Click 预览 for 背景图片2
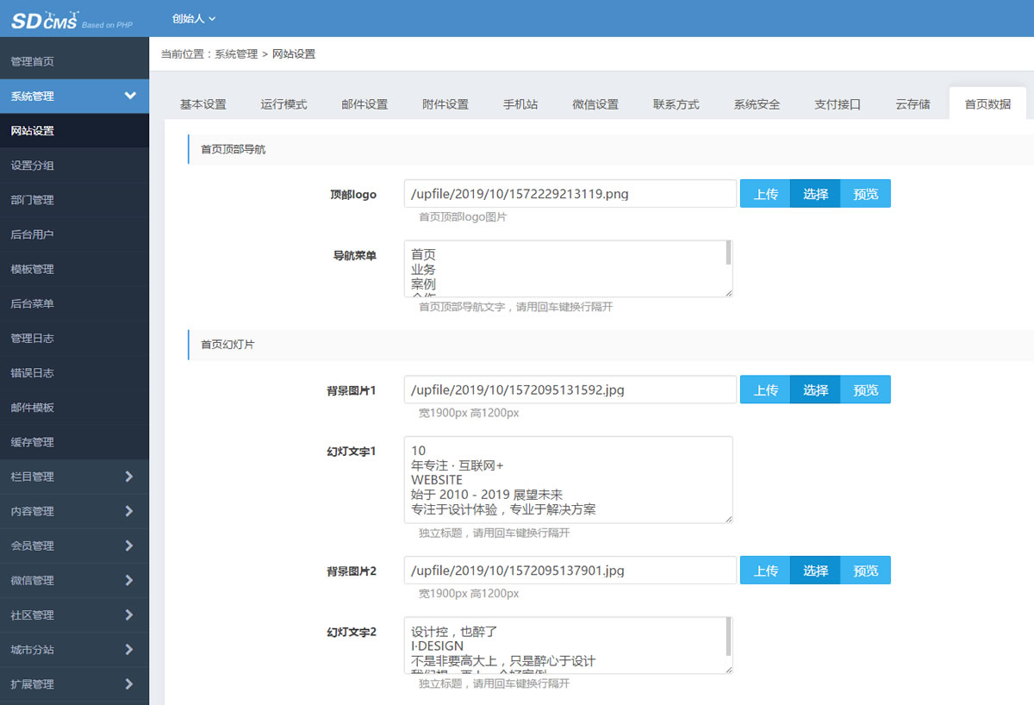1034x705 pixels. (x=865, y=571)
